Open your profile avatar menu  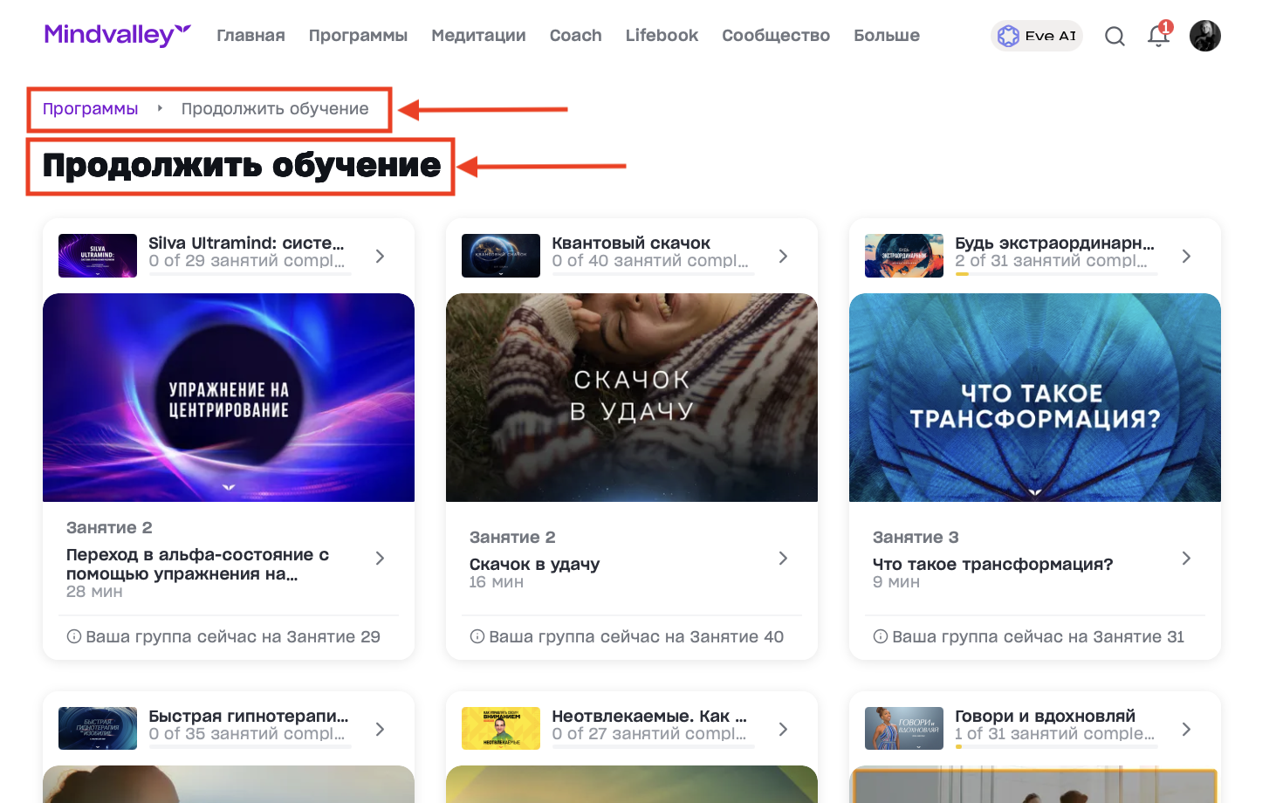[1205, 36]
